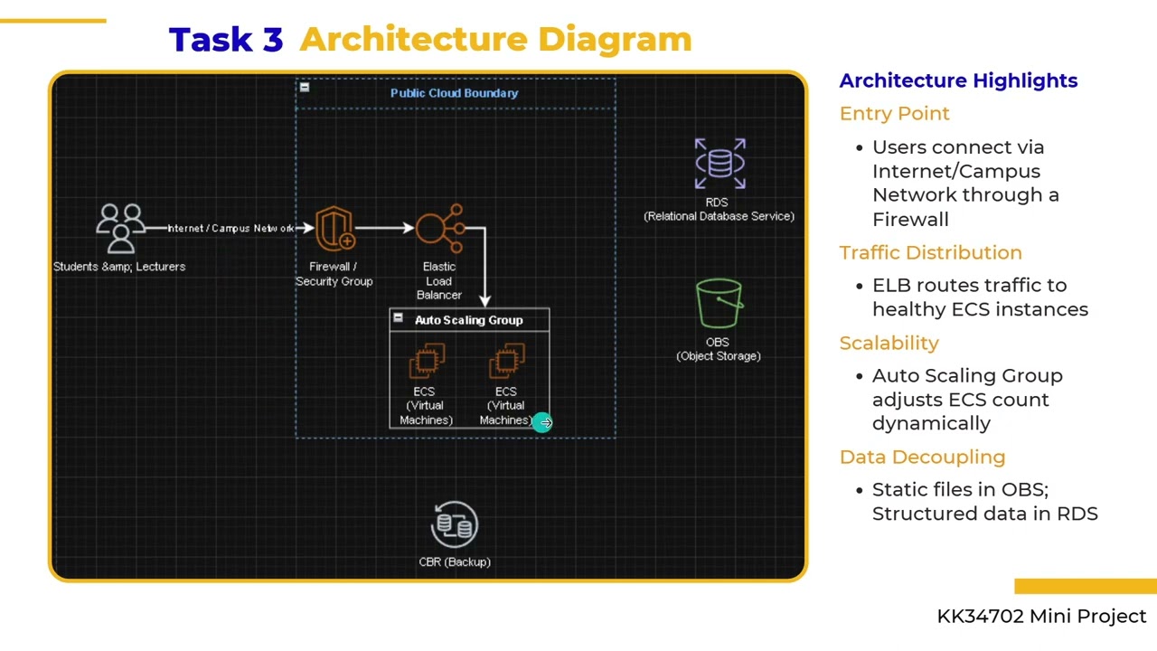The width and height of the screenshot is (1157, 651).
Task: Click the Internet / Campus Network connector label
Action: (x=231, y=229)
